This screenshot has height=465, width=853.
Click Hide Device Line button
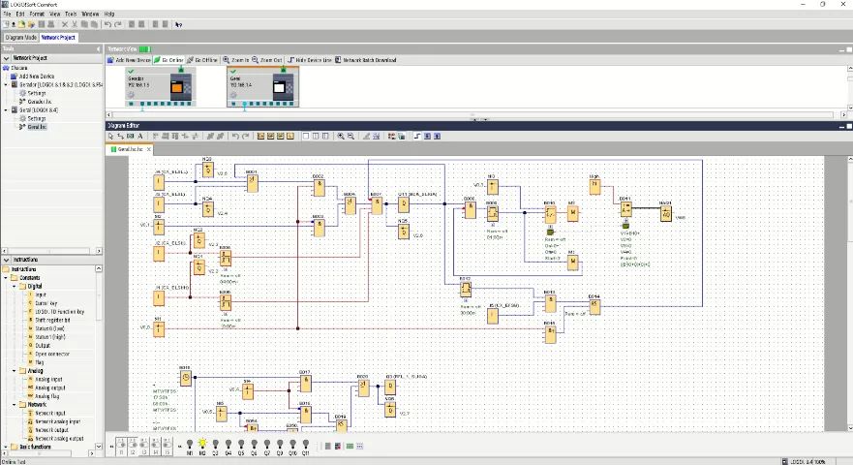310,60
